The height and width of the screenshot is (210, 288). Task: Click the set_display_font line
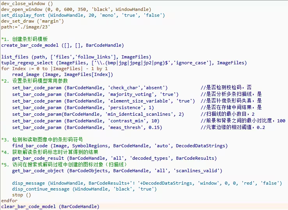(x=83, y=15)
